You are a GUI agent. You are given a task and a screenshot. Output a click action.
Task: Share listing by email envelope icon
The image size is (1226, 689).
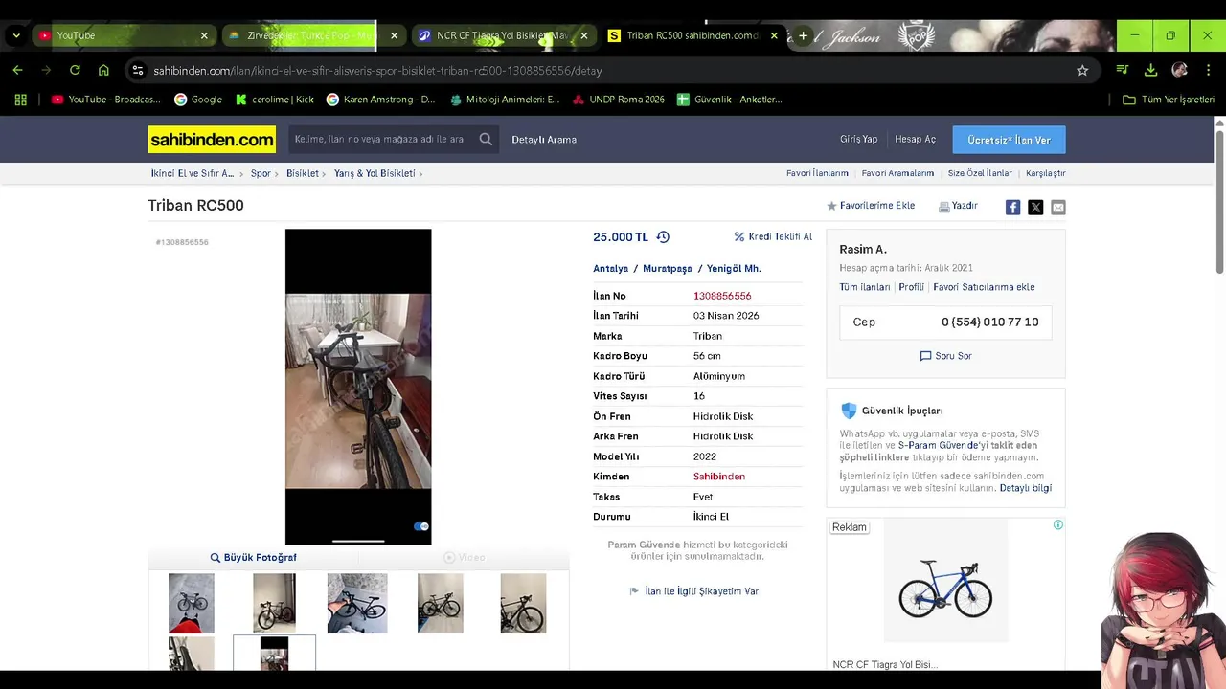pyautogui.click(x=1058, y=207)
